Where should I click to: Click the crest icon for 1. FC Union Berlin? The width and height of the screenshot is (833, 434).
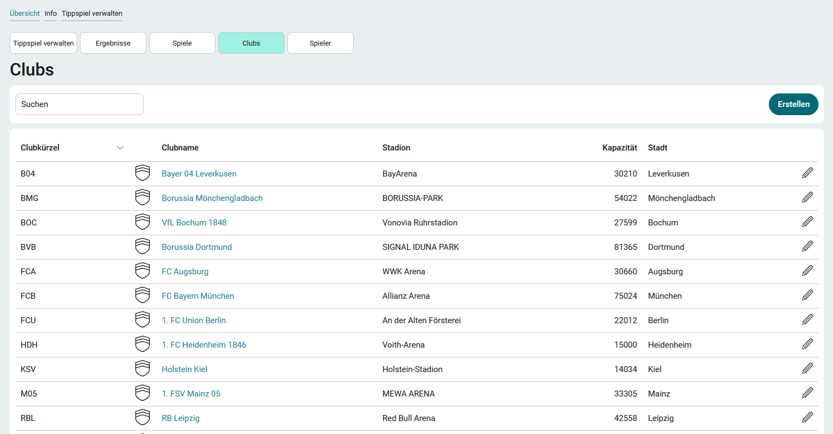click(x=143, y=320)
